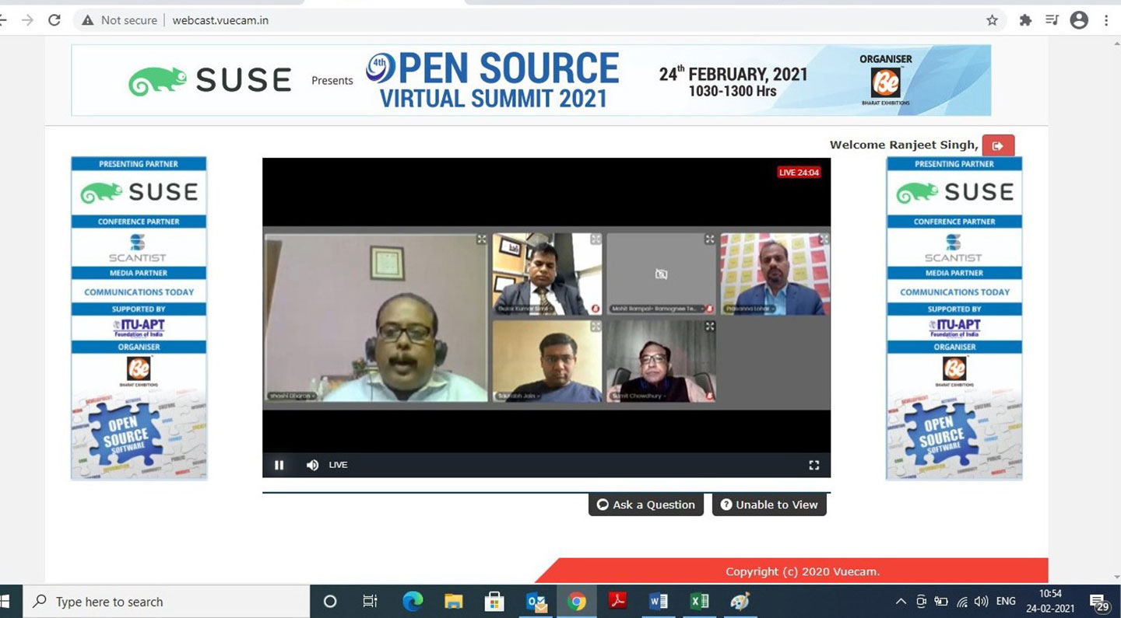
Task: Open Adobe Acrobat Reader from the taskbar
Action: [x=618, y=602]
